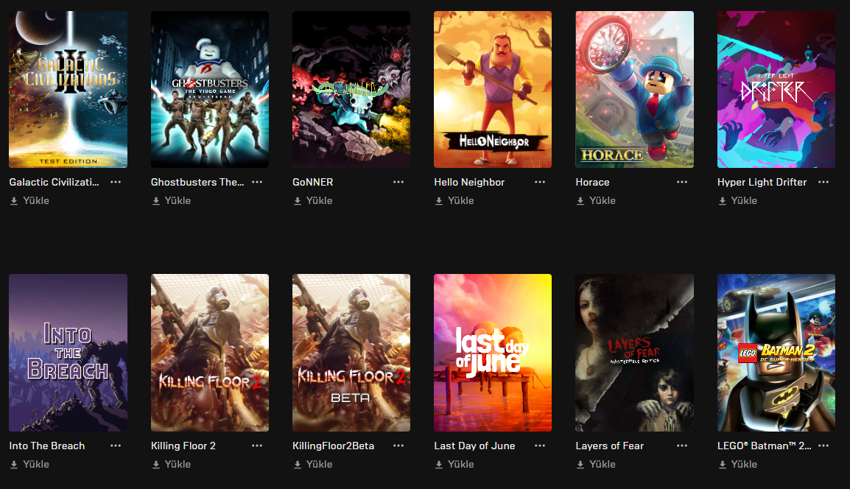The image size is (850, 489).
Task: Select the 'Ghostbusters The...' title text
Action: tap(197, 182)
